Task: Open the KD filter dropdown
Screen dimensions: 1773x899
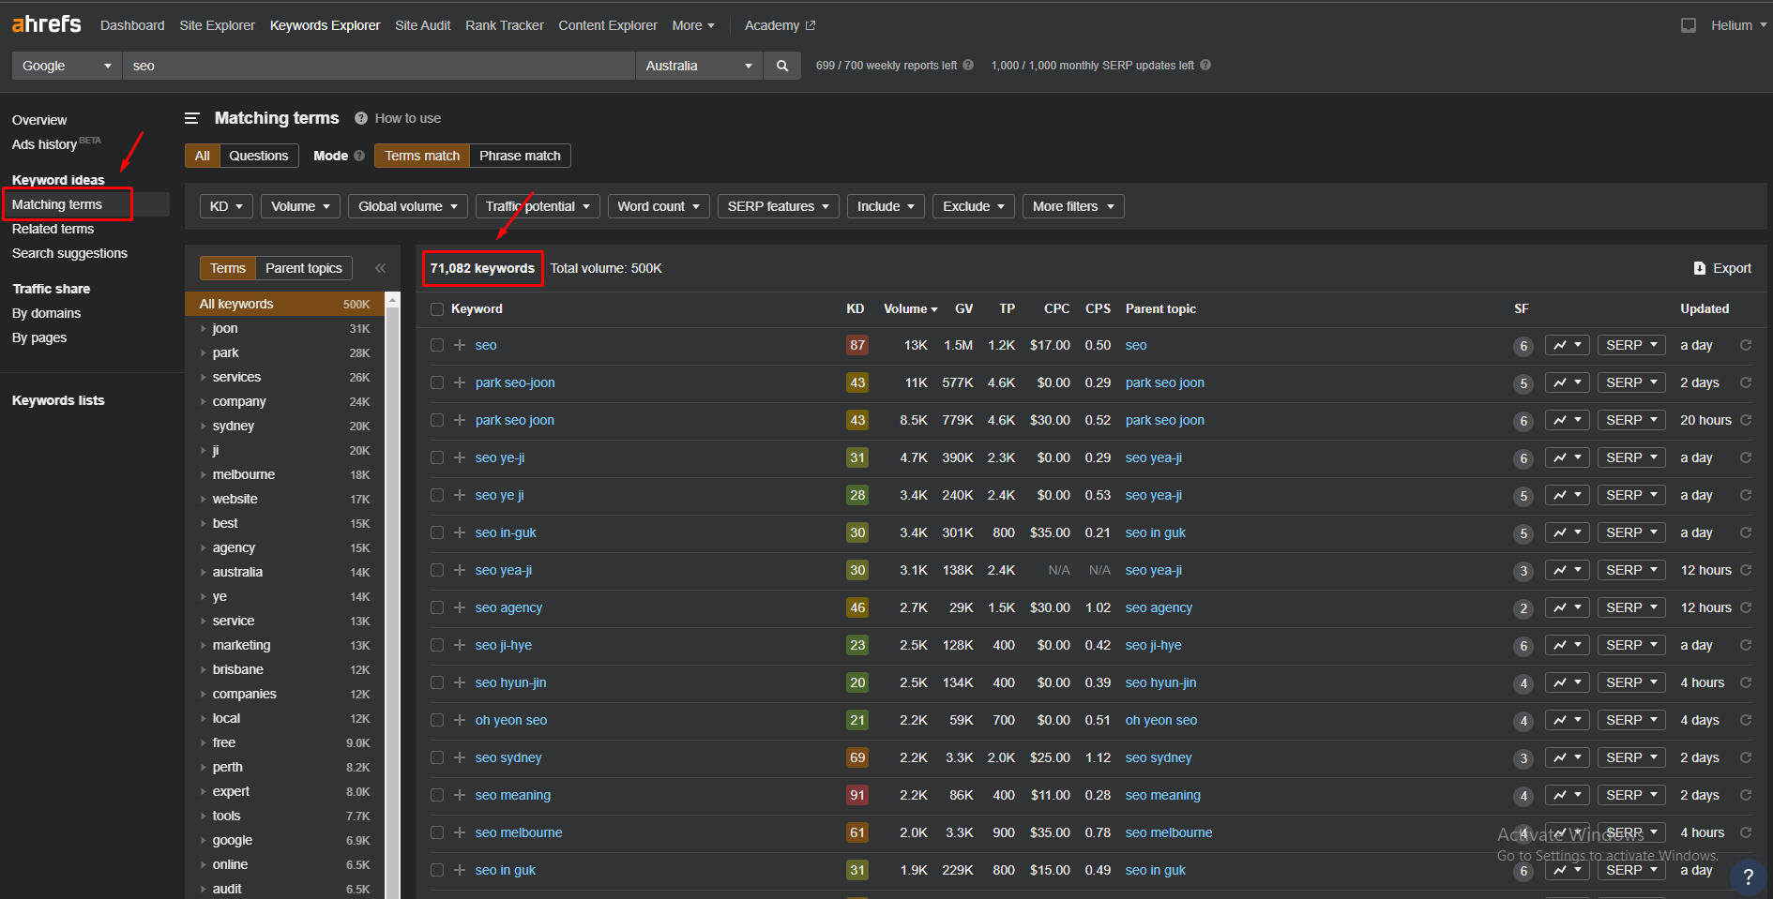Action: coord(226,206)
